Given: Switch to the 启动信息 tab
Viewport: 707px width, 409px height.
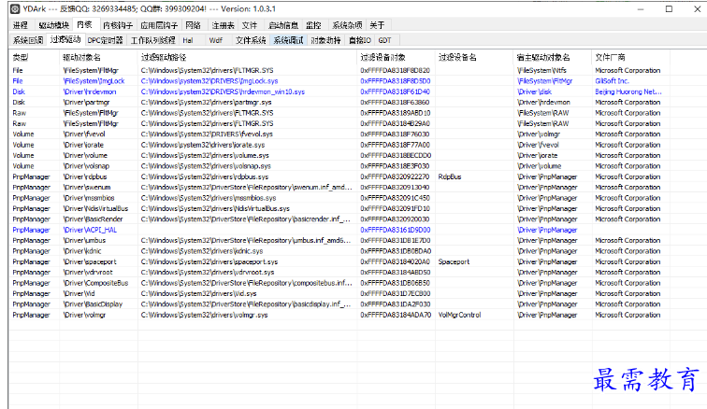Looking at the screenshot, I should coord(282,25).
